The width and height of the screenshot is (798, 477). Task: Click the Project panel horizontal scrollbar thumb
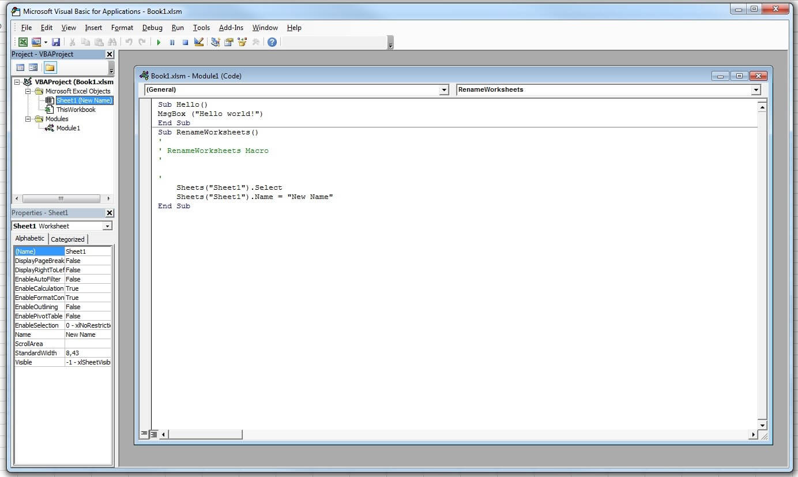tap(62, 198)
